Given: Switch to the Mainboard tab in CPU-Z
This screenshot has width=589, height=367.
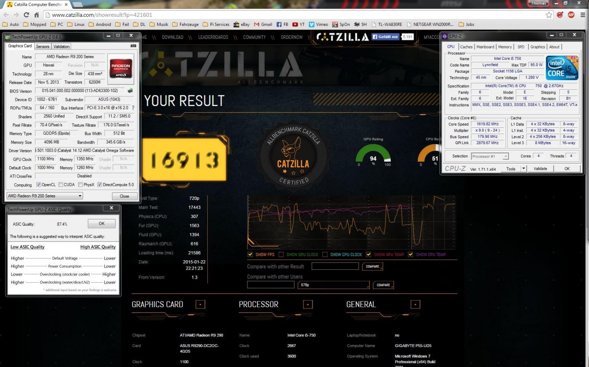Looking at the screenshot, I should tap(485, 47).
